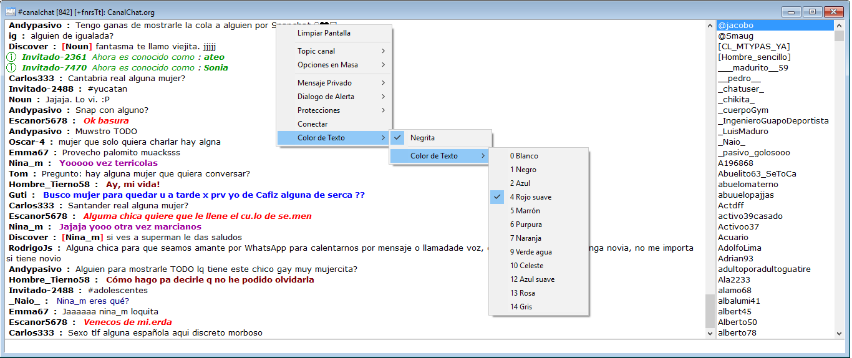852x358 pixels.
Task: Click the nick-change icon beside Invitado-2361
Action: point(11,57)
